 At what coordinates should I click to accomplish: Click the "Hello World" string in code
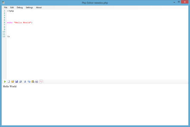[x=23, y=23]
